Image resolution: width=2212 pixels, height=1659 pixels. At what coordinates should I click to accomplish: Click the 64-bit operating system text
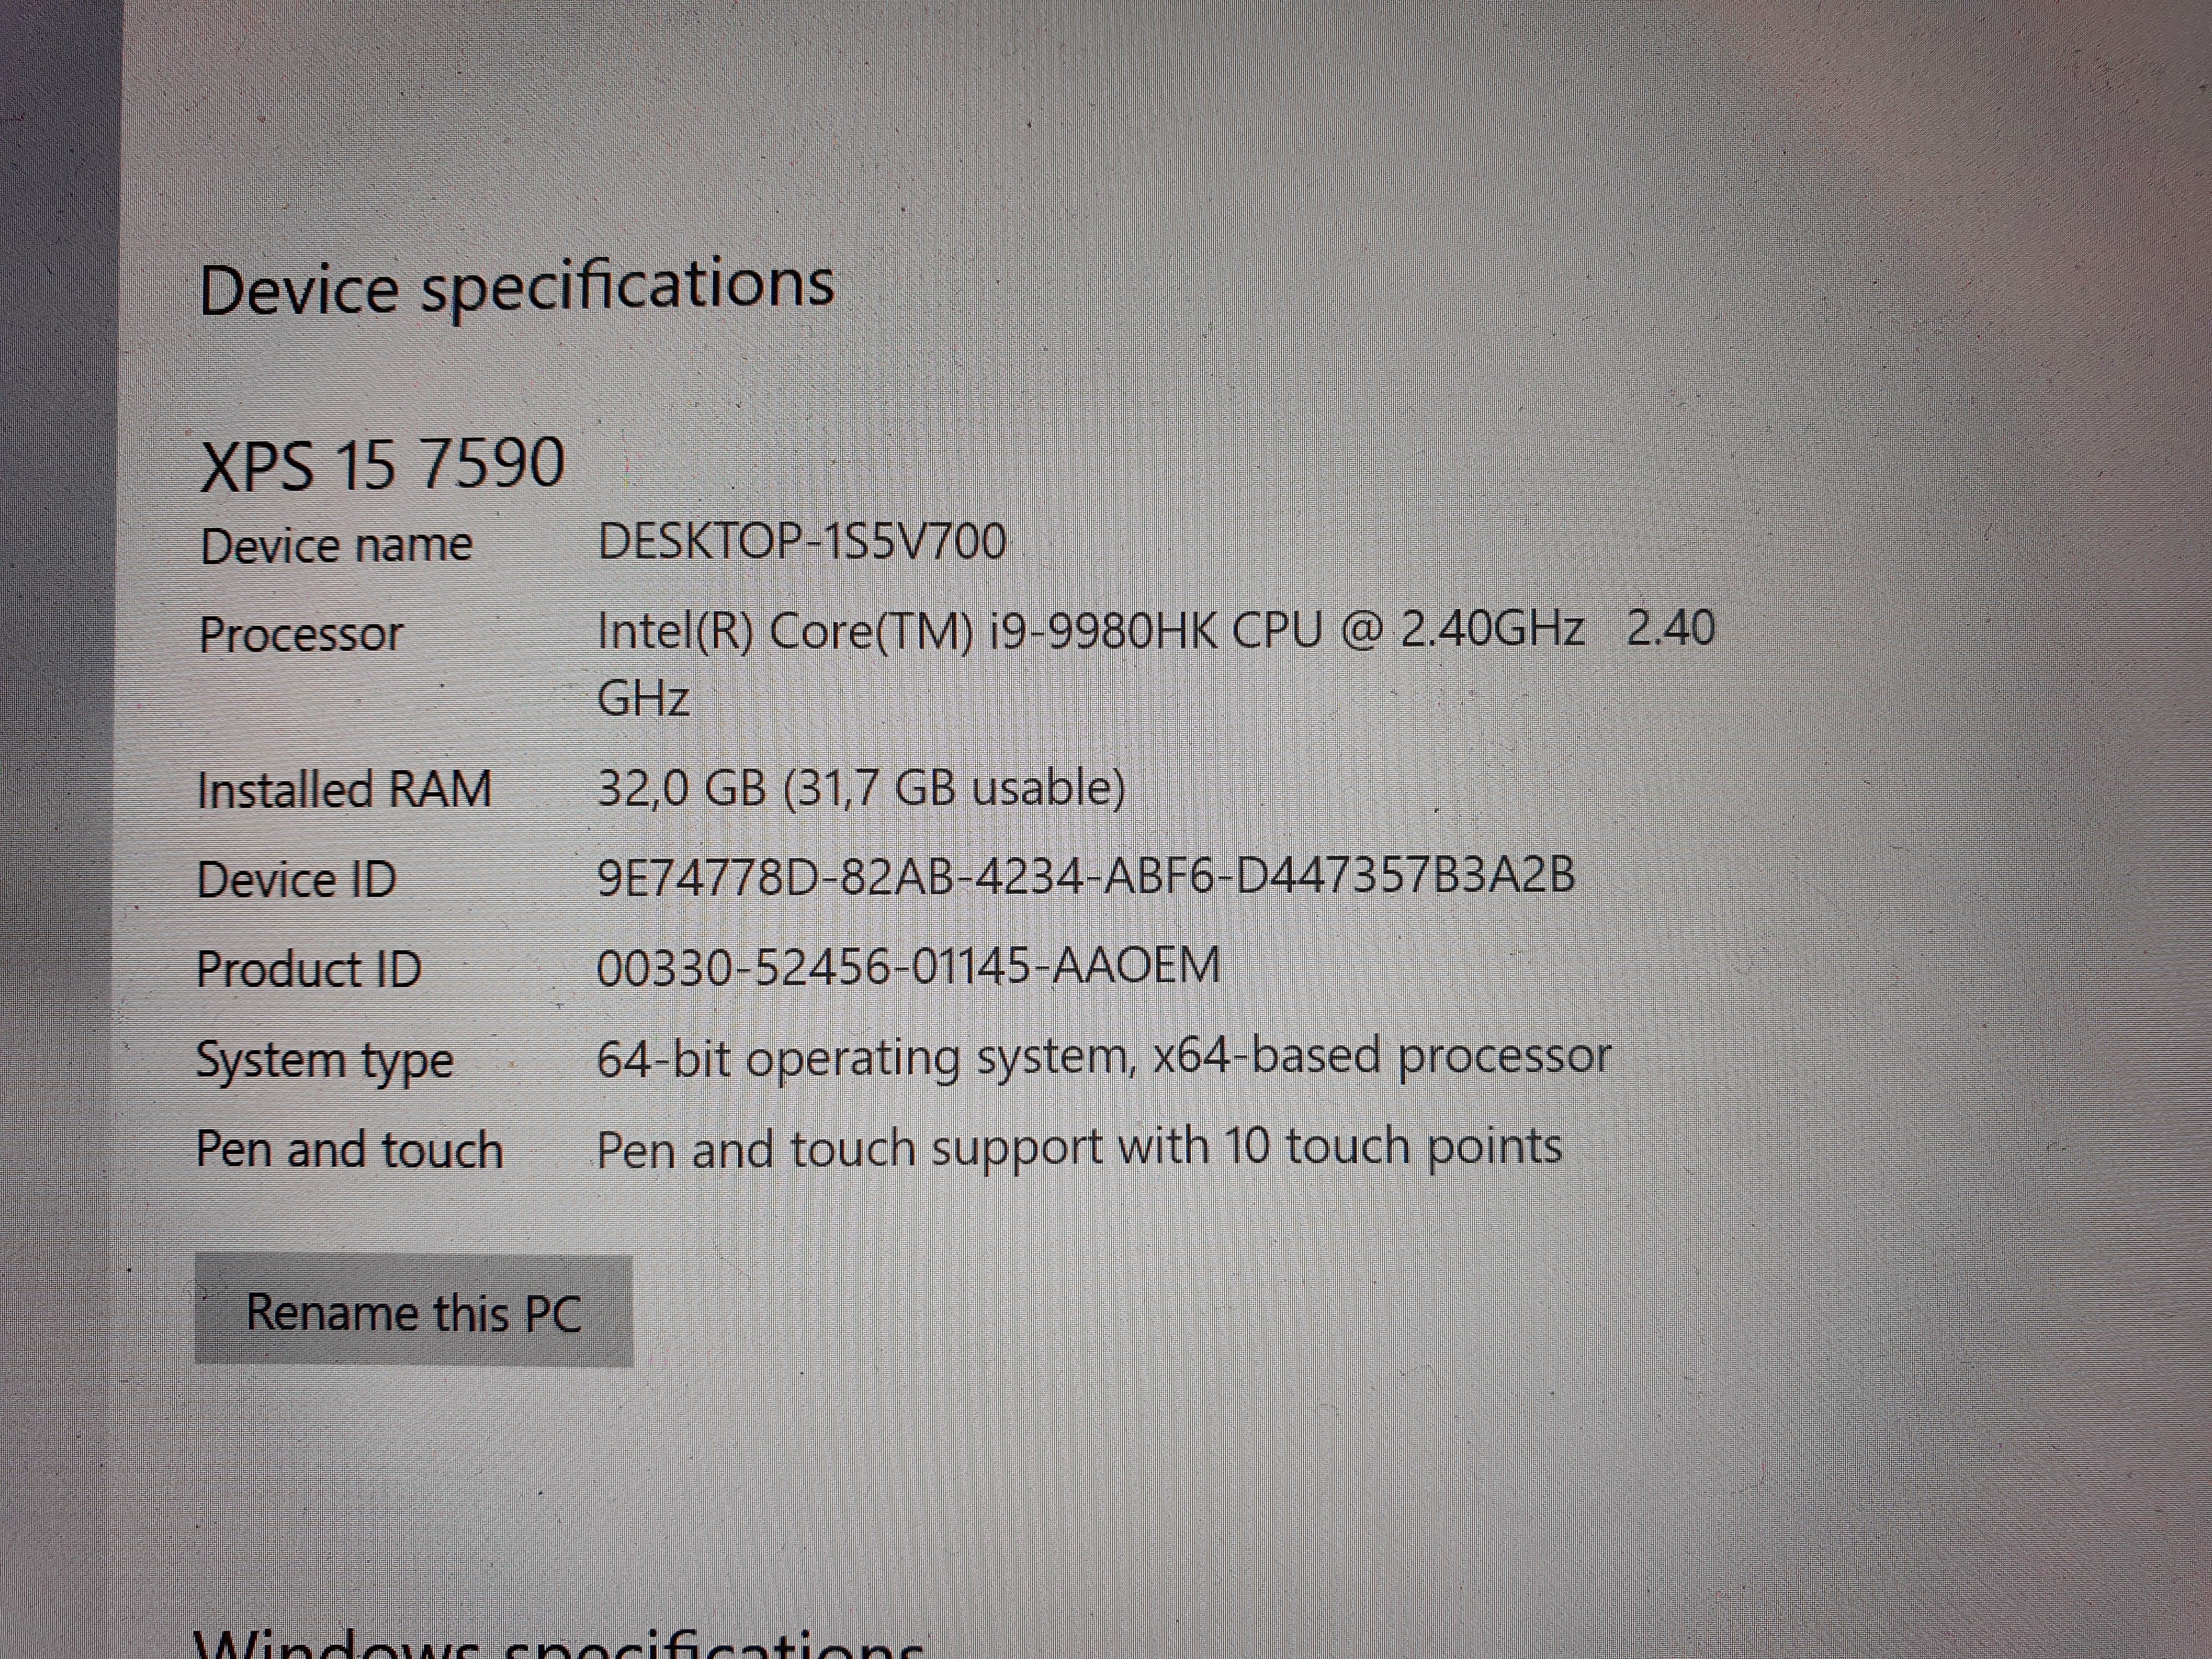pyautogui.click(x=1103, y=1057)
